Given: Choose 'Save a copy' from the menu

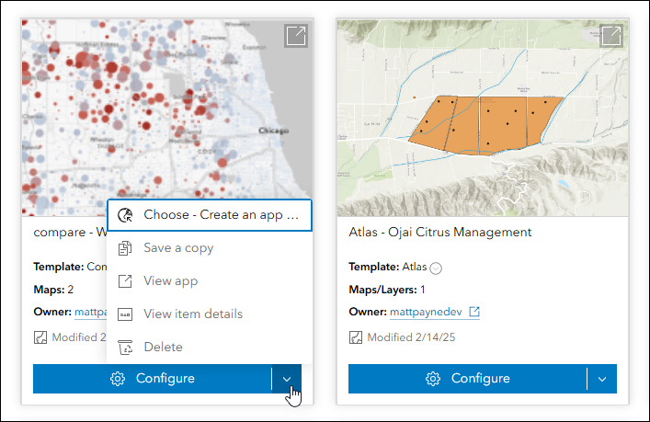Looking at the screenshot, I should point(178,247).
